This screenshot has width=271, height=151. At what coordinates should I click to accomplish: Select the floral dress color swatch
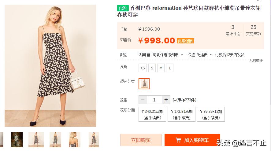144,83
